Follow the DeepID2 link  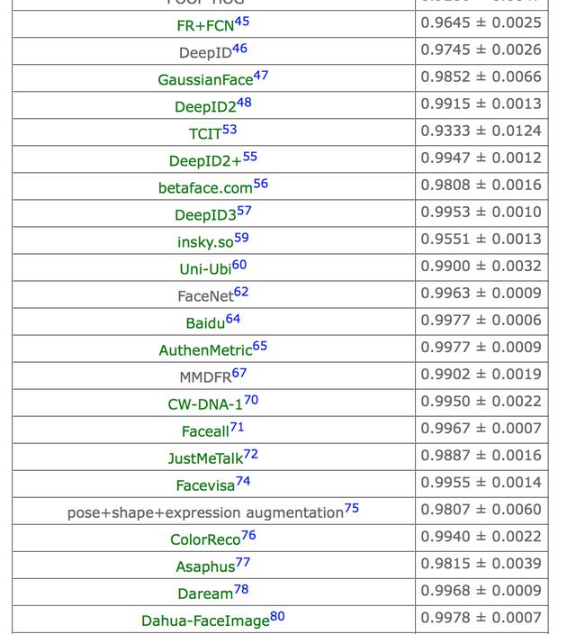(204, 107)
